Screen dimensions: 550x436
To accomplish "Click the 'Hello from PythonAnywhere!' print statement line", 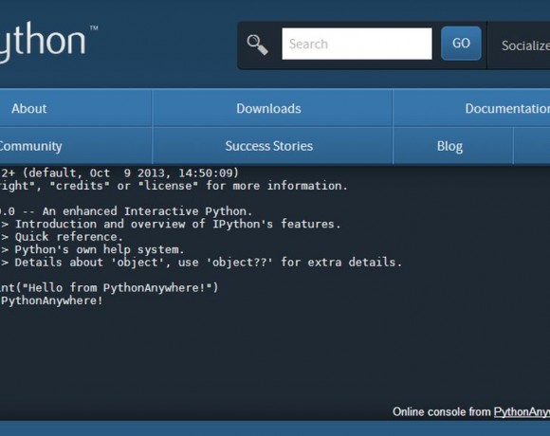I will (x=109, y=288).
